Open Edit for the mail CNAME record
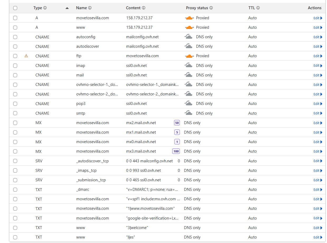 [x=318, y=75]
